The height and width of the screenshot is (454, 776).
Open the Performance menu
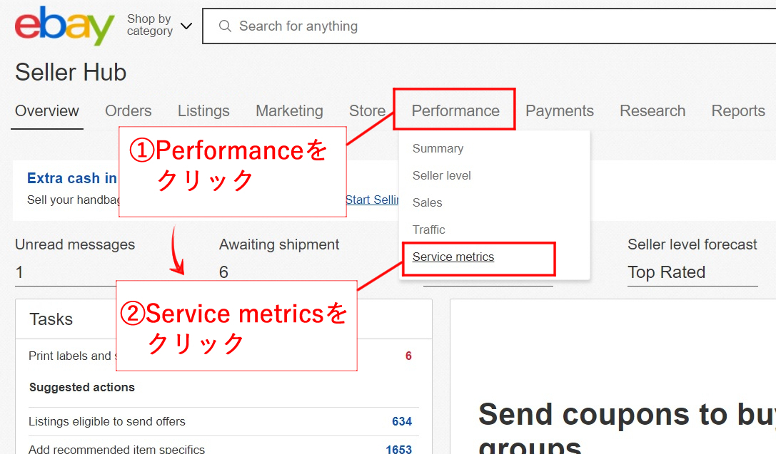(455, 111)
